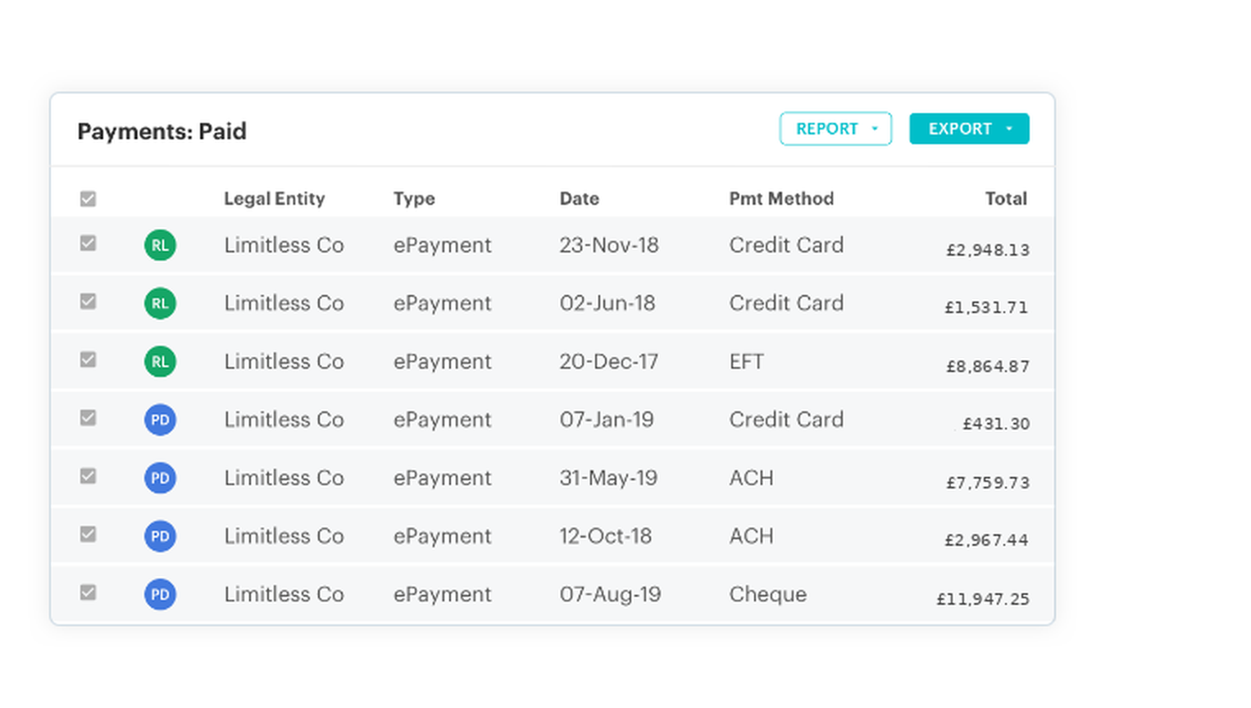Open the REPORT dropdown button
Image resolution: width=1251 pixels, height=708 pixels.
click(x=835, y=129)
